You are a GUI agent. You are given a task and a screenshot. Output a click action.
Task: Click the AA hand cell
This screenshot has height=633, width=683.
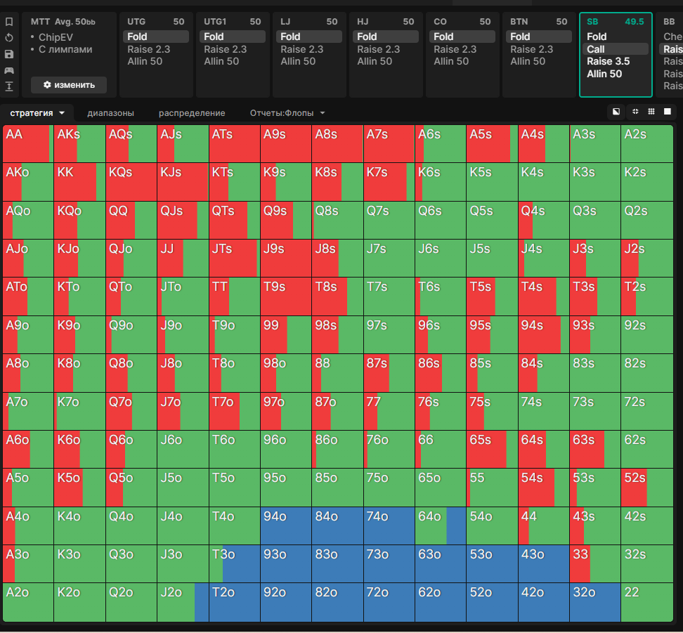point(28,144)
